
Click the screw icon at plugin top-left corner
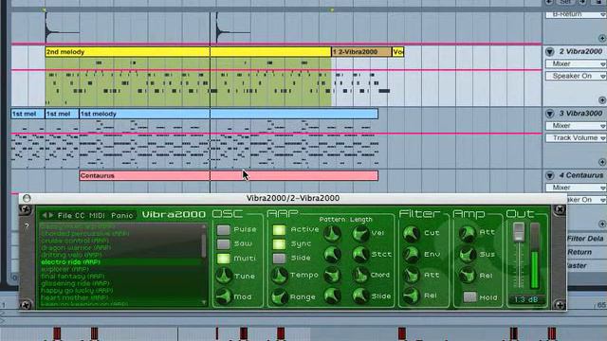click(x=26, y=209)
